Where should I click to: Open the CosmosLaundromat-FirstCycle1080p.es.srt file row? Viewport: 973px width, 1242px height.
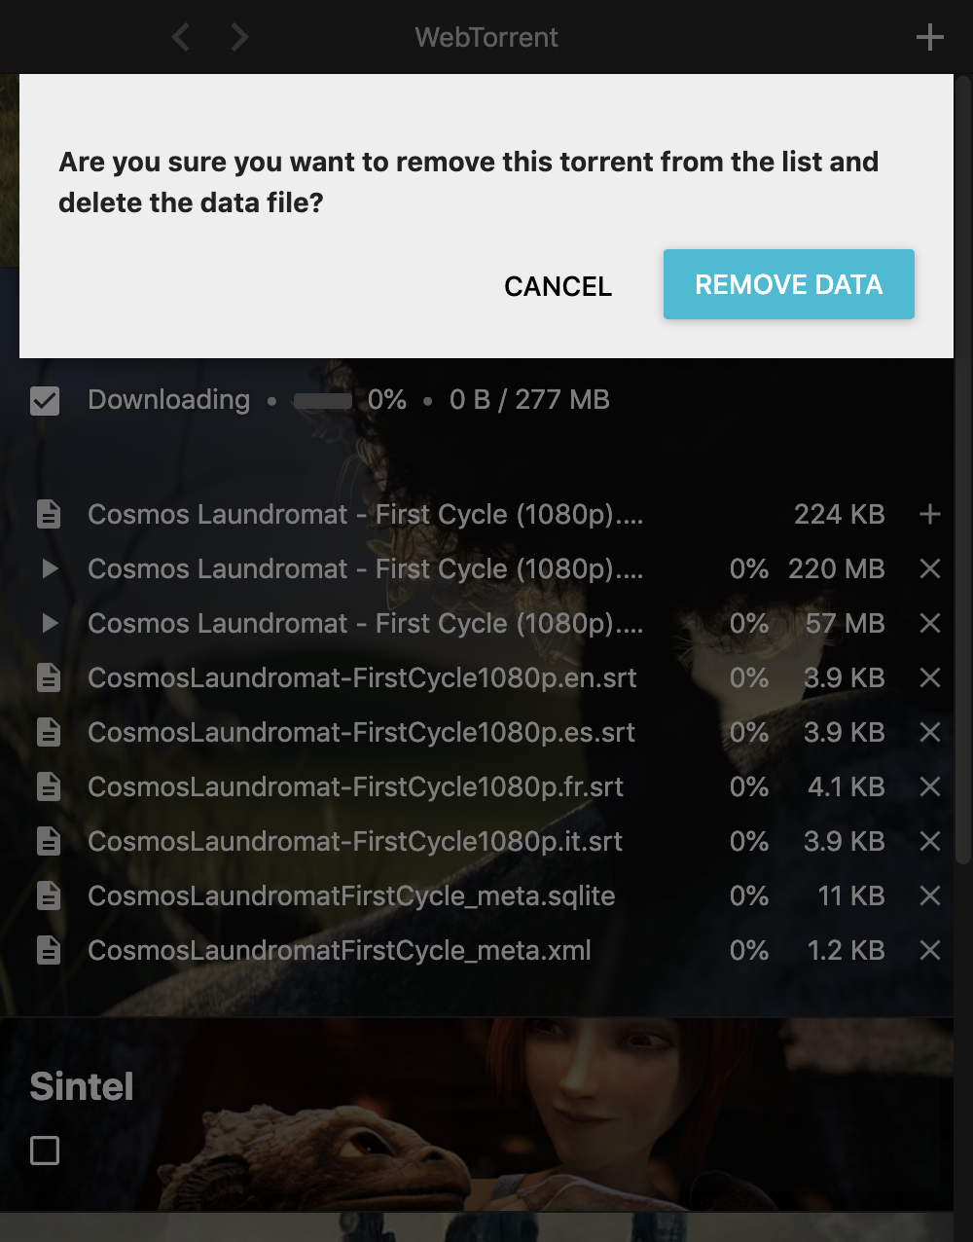tap(361, 732)
